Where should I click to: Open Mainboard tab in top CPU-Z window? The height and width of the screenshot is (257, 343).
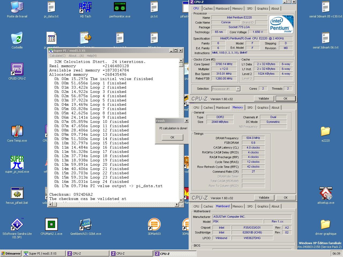point(222,9)
